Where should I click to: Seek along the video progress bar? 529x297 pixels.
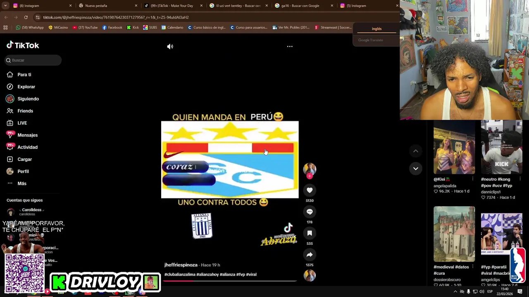tap(230, 281)
